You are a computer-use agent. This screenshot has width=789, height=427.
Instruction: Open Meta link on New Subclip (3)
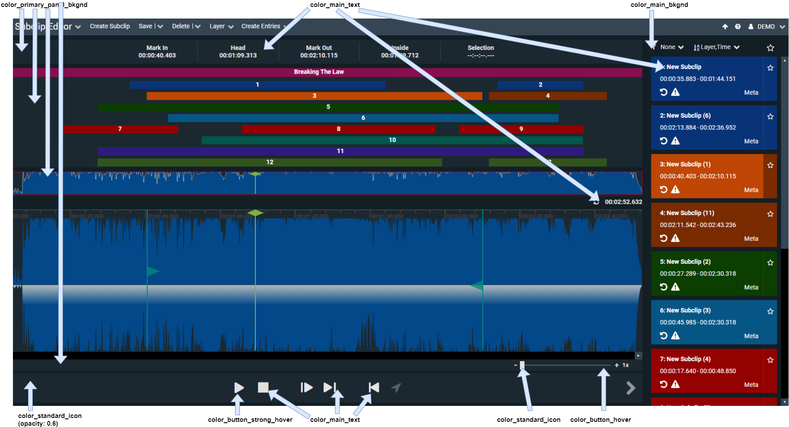[751, 336]
